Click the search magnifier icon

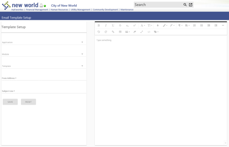click(x=185, y=5)
